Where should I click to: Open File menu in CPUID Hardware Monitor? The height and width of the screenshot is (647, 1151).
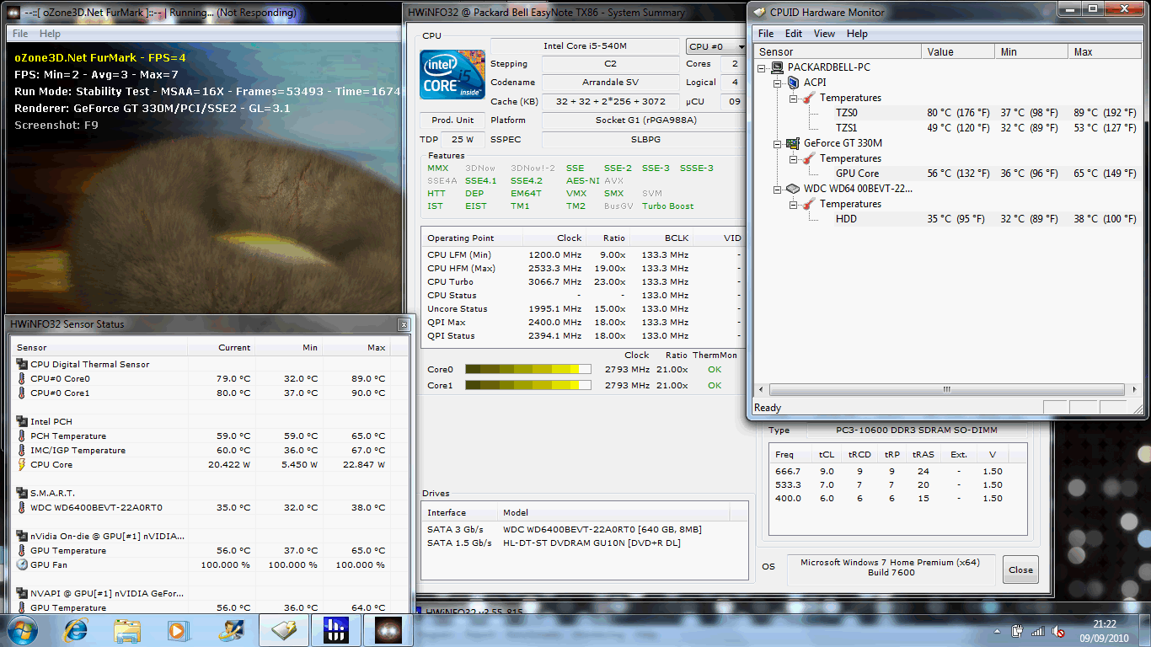coord(765,34)
